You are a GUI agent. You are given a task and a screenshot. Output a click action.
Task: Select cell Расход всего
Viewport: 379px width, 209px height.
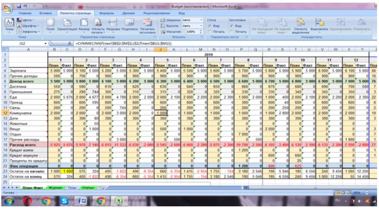pyautogui.click(x=28, y=145)
